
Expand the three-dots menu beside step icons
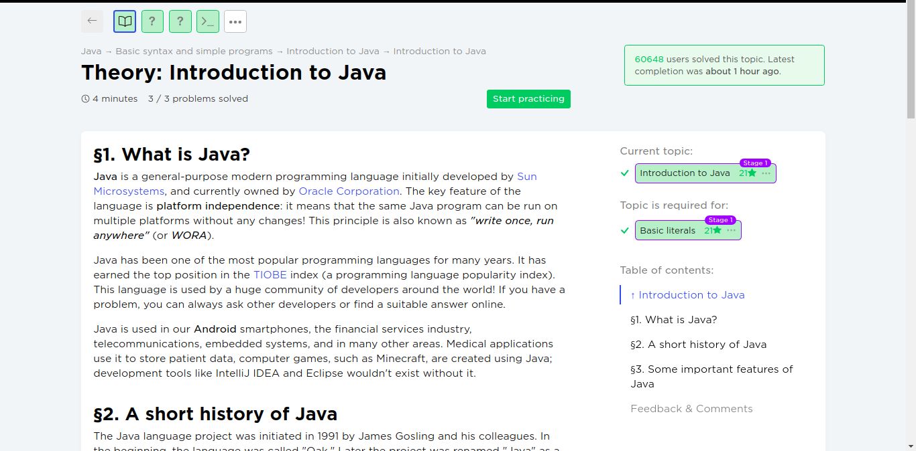235,21
